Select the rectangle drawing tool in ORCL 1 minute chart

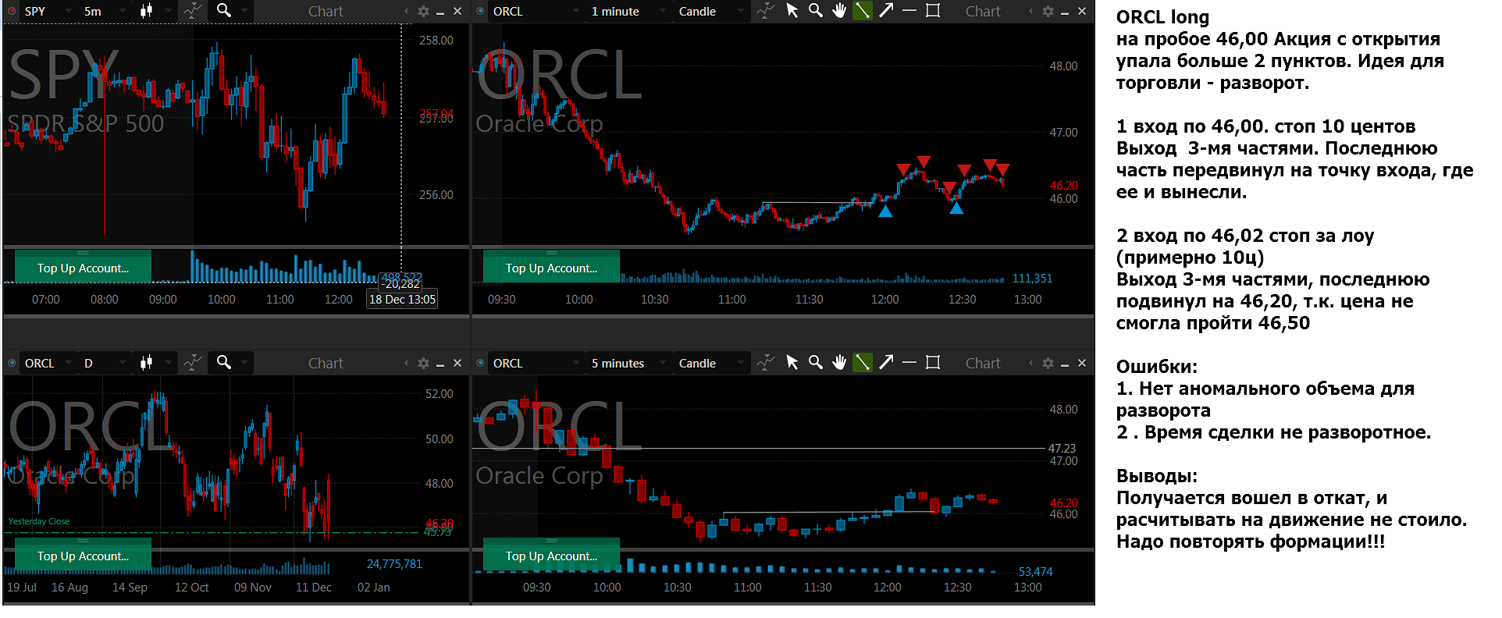[x=933, y=11]
